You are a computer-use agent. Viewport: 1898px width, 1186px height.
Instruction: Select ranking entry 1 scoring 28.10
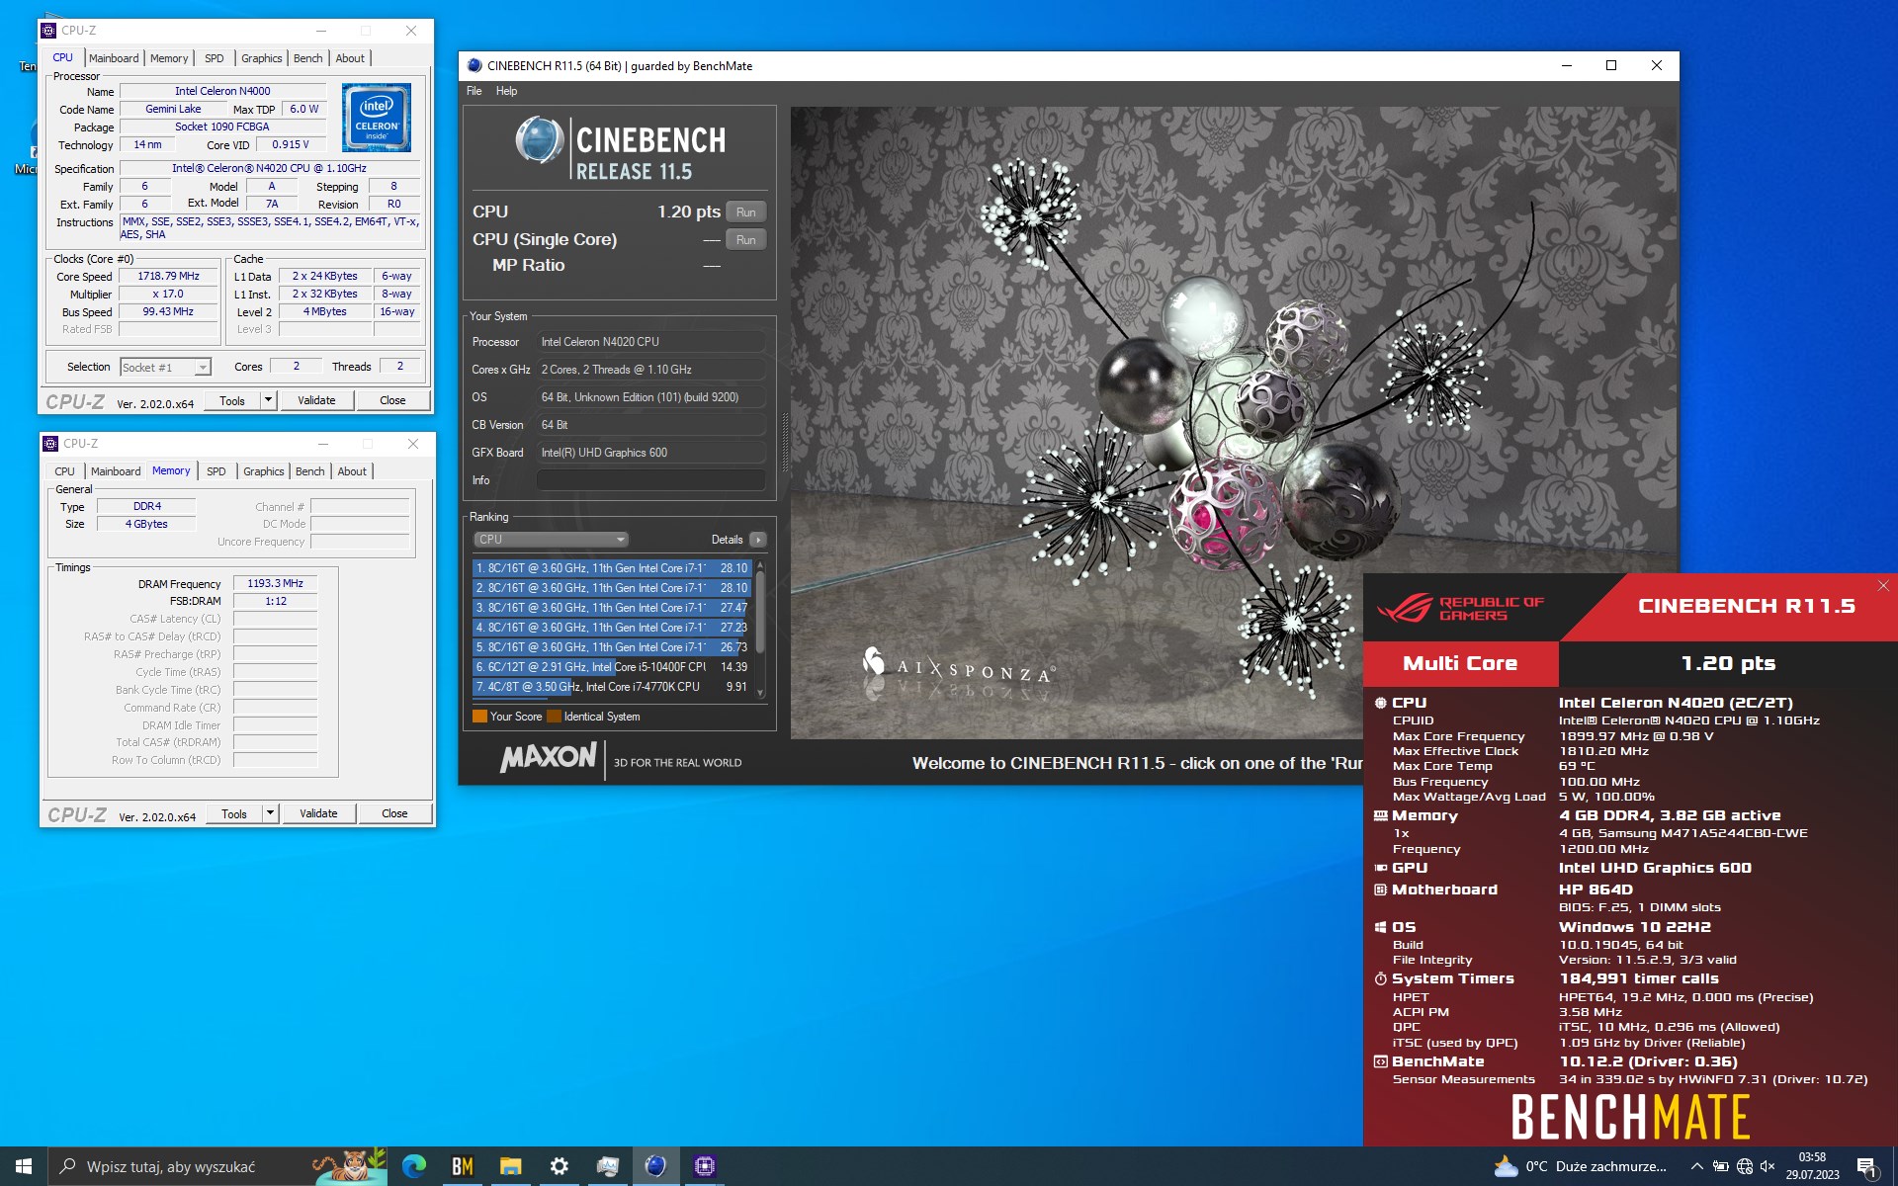tap(612, 568)
